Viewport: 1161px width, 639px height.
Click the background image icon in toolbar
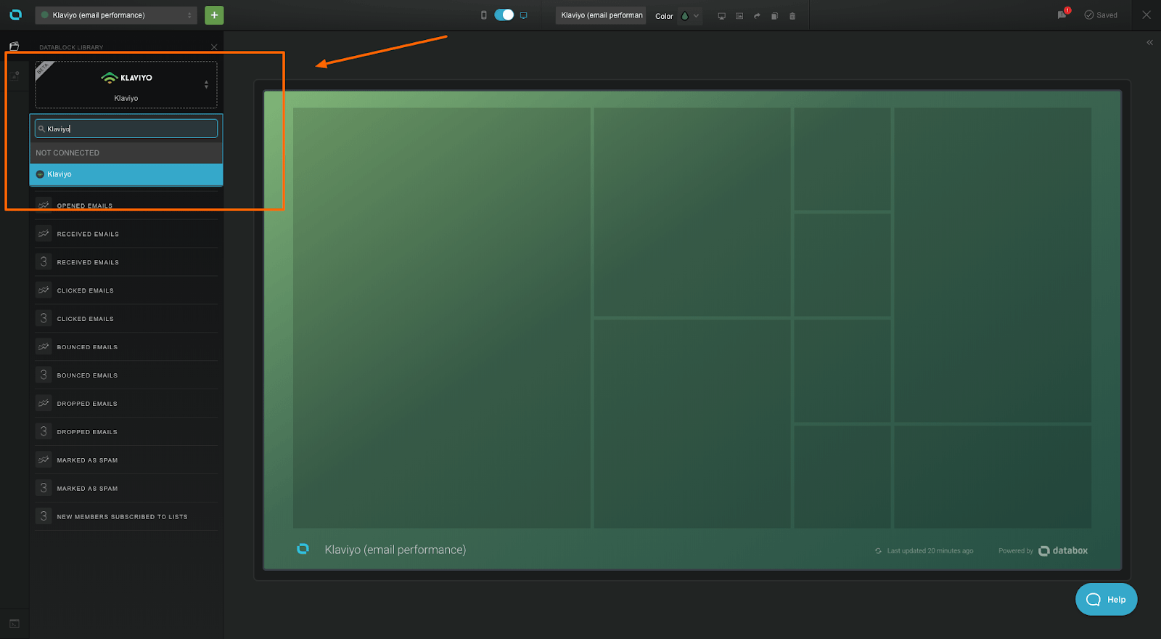[739, 16]
